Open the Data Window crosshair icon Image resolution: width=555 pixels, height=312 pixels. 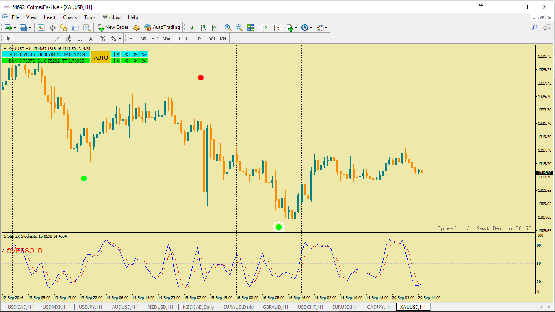click(52, 28)
